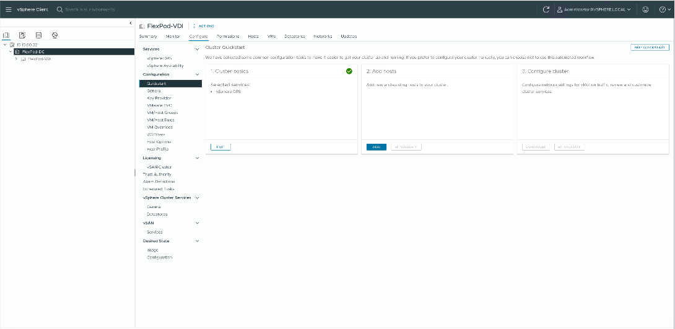Screen dimensions: 675x329
Task: Open the Hosts tab
Action: tap(253, 36)
